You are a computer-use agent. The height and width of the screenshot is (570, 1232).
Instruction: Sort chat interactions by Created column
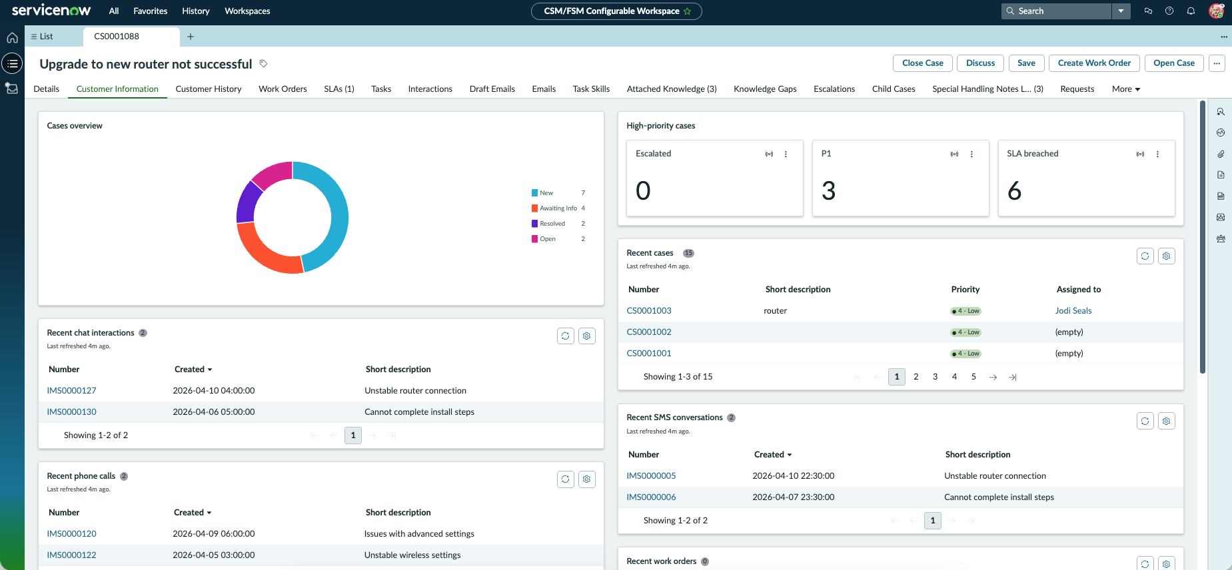click(x=193, y=370)
